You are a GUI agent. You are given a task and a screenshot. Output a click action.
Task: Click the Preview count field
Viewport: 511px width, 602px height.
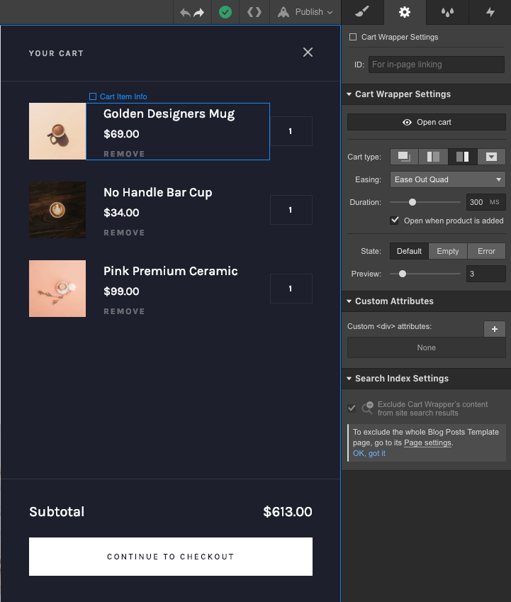coord(486,274)
